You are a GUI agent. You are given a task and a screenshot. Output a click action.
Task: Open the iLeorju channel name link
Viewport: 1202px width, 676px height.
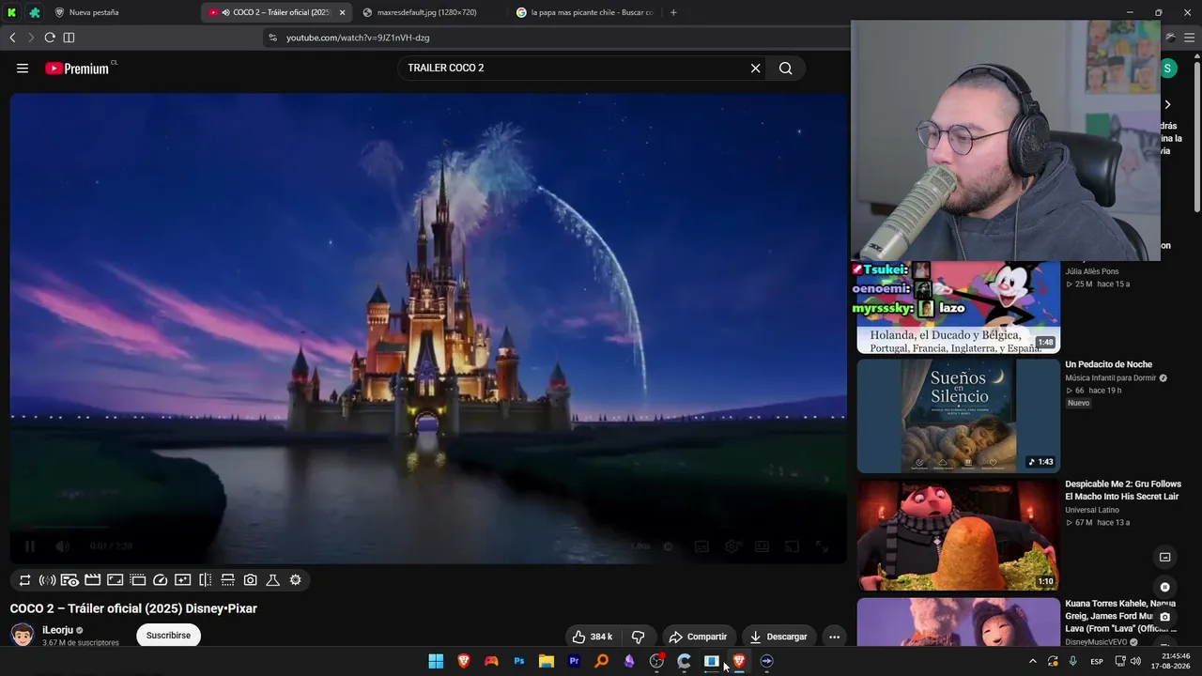click(57, 630)
